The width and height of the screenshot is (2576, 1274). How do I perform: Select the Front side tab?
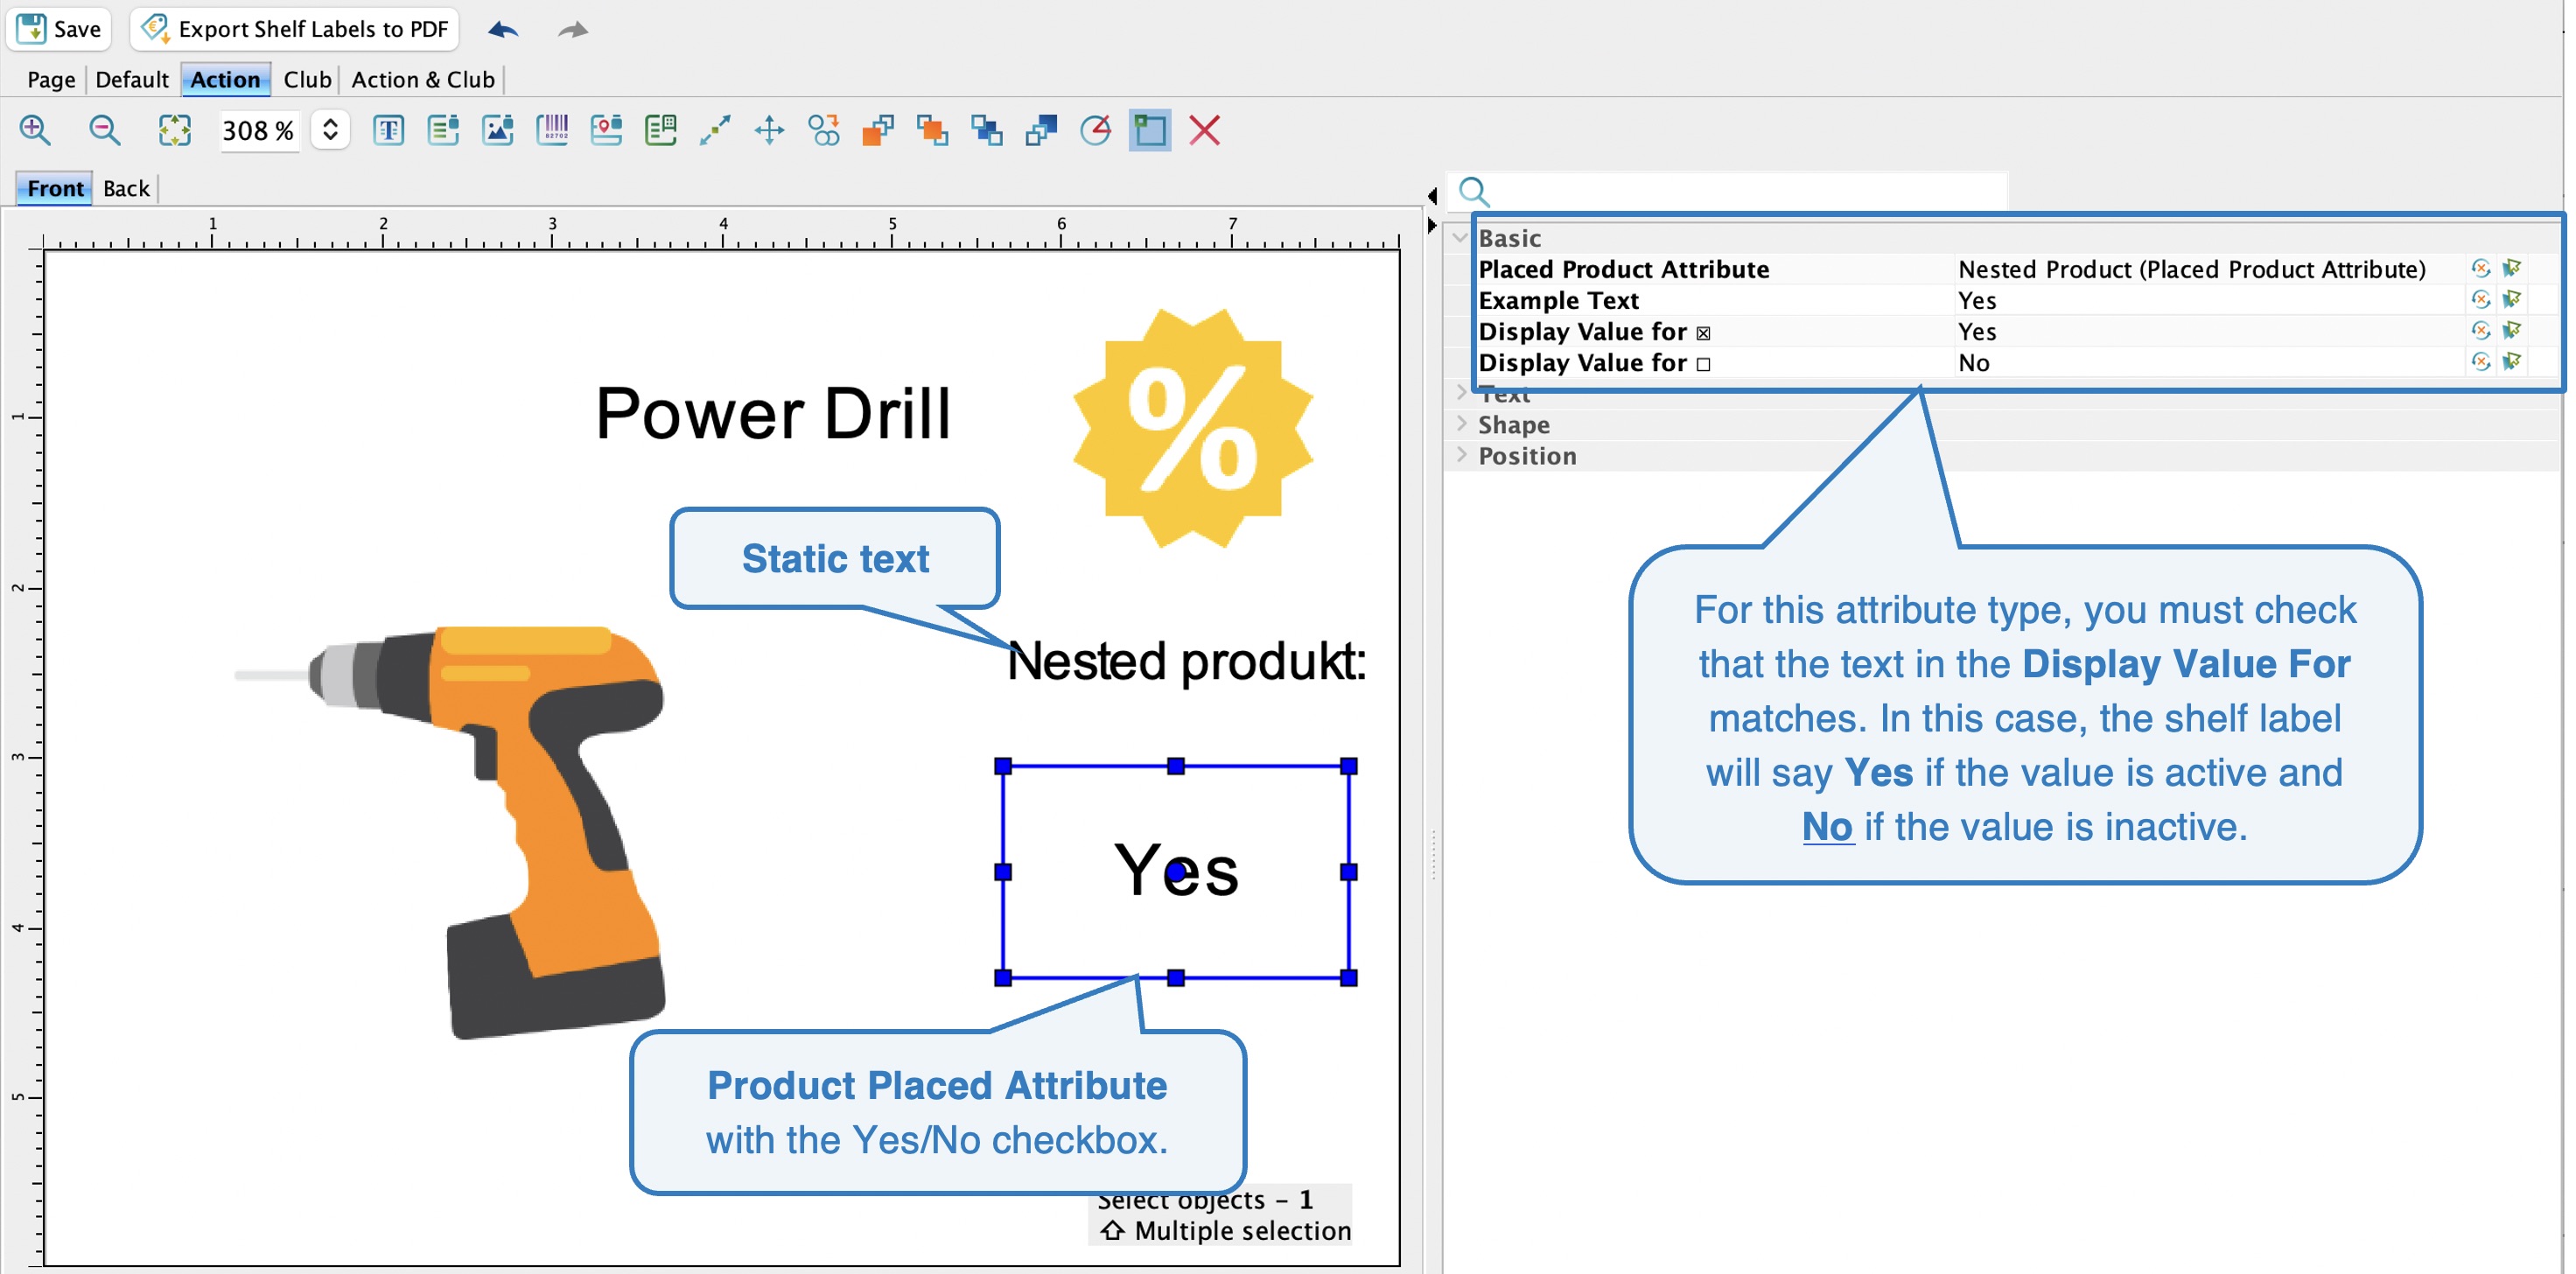(55, 188)
